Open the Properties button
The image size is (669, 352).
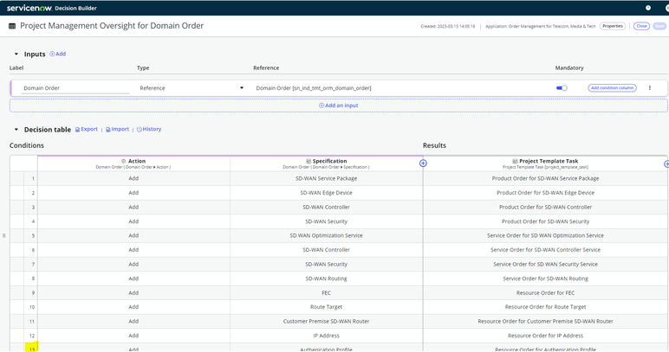coord(613,26)
